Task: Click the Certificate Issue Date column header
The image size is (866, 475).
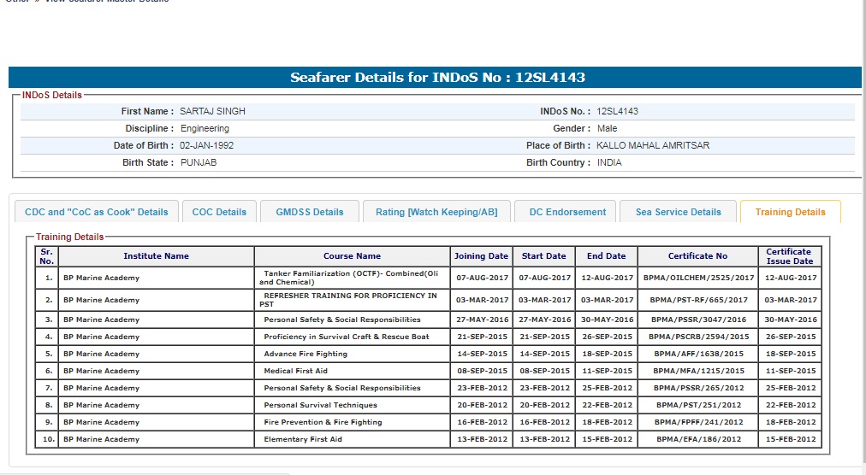Action: coord(789,256)
